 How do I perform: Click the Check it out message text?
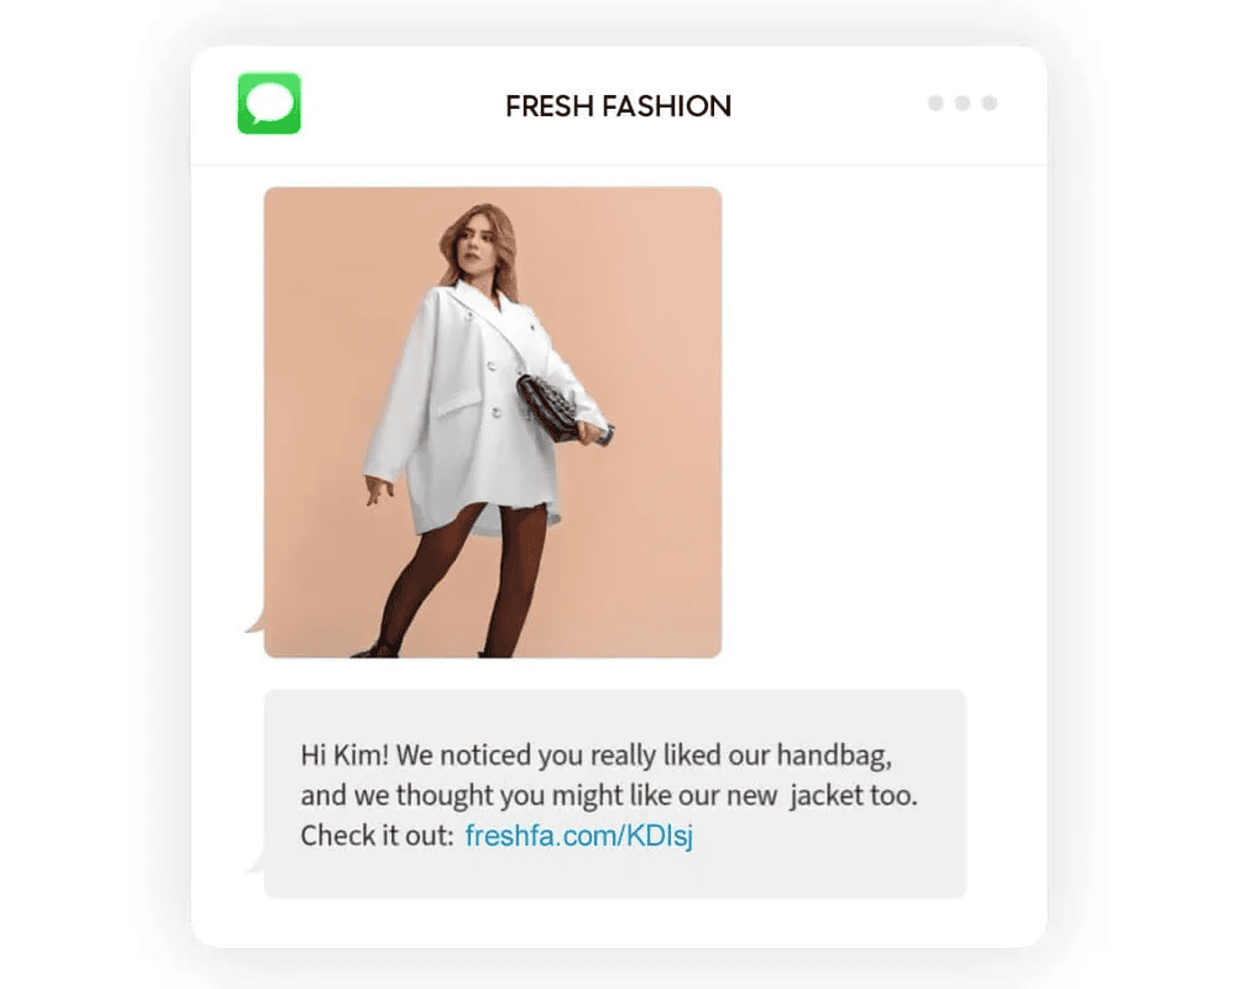(x=374, y=835)
